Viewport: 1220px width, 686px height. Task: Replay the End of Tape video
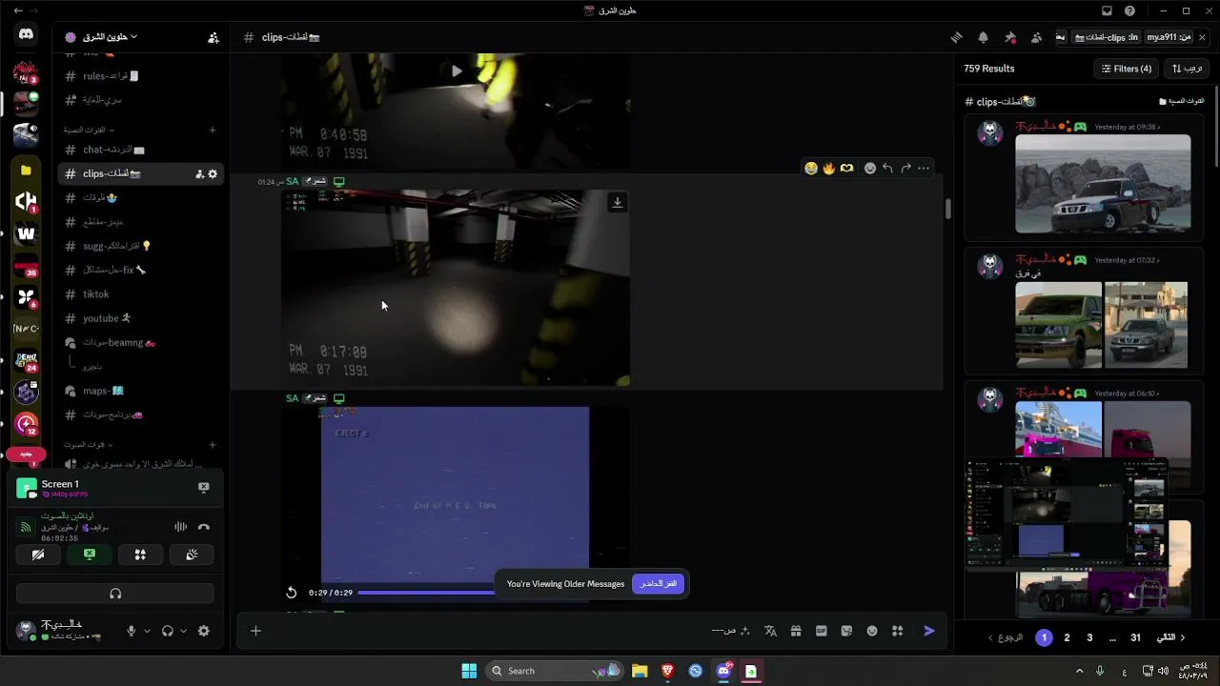(x=292, y=593)
